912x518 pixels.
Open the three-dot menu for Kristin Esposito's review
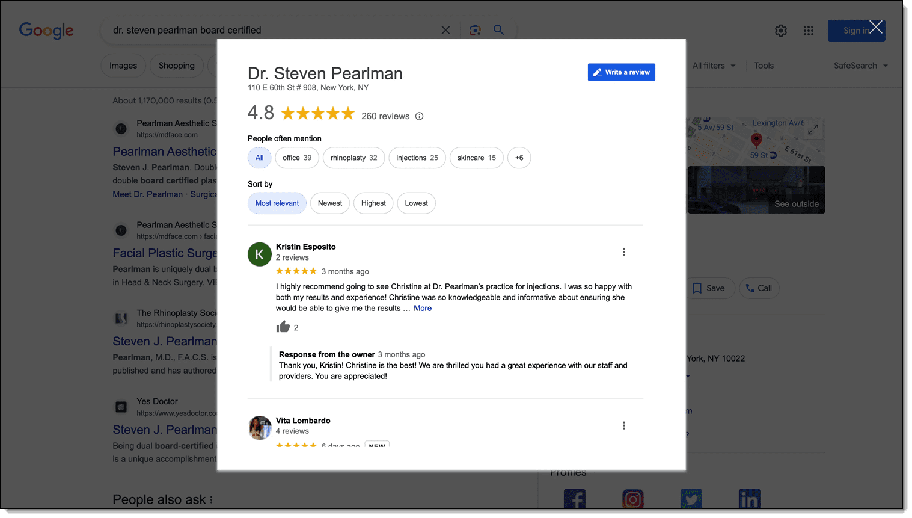click(623, 252)
